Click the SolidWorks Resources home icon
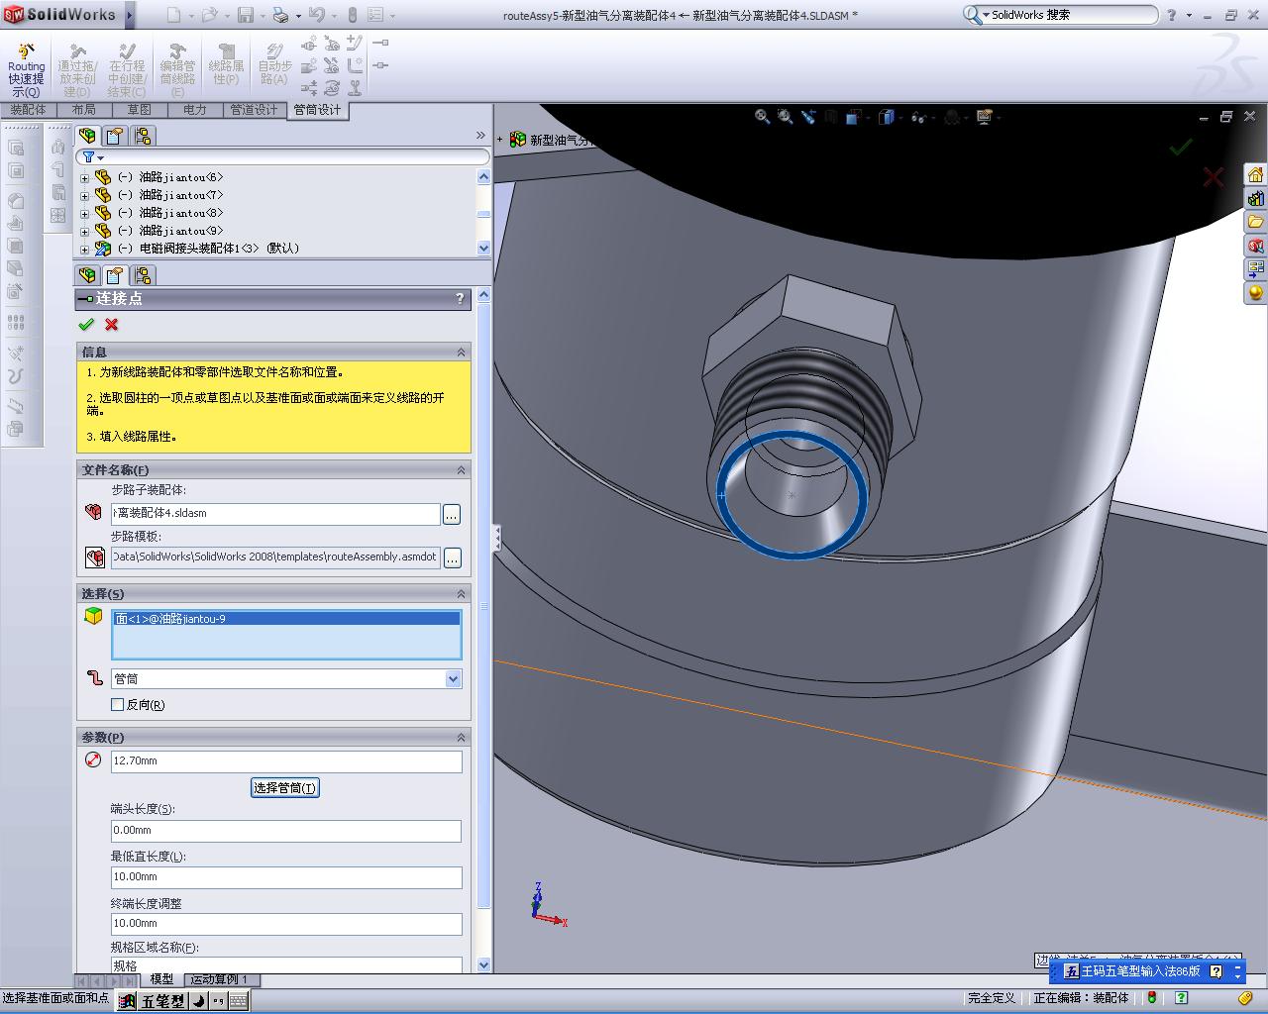This screenshot has width=1268, height=1014. 1255,175
